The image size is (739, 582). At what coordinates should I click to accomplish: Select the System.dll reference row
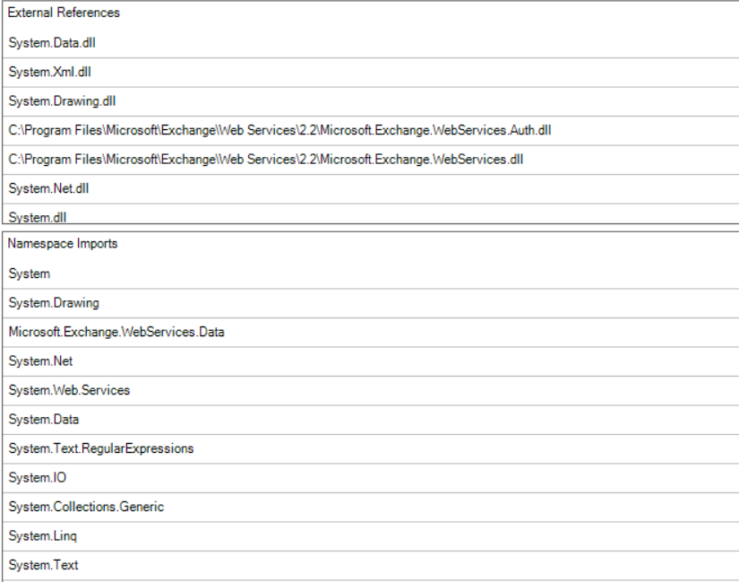(x=371, y=213)
